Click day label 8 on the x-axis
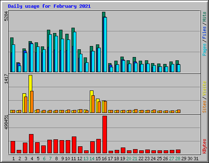This screenshot has height=163, width=209. (x=56, y=159)
